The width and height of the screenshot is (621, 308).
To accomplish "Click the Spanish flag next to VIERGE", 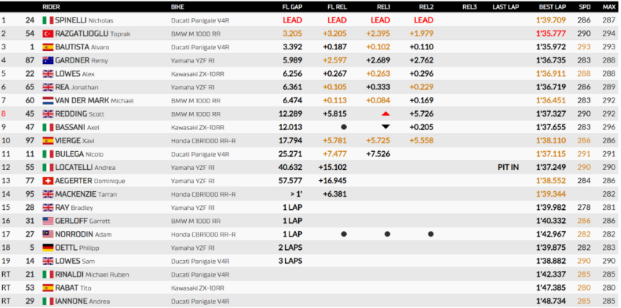I will tap(48, 141).
